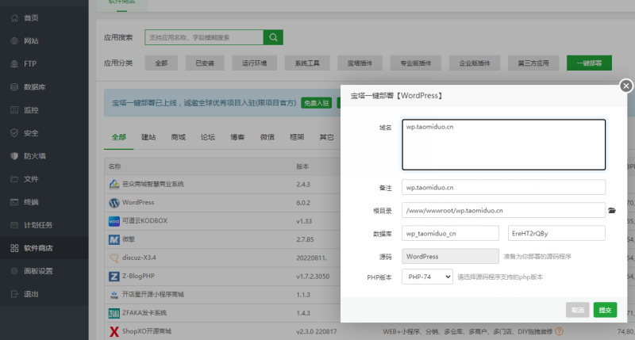Select the FTP icon in sidebar
This screenshot has width=635, height=340.
tap(14, 64)
